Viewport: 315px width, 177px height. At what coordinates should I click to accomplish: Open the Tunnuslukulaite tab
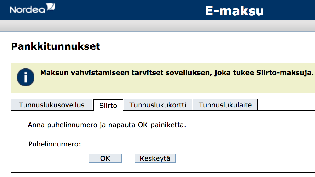[225, 105]
